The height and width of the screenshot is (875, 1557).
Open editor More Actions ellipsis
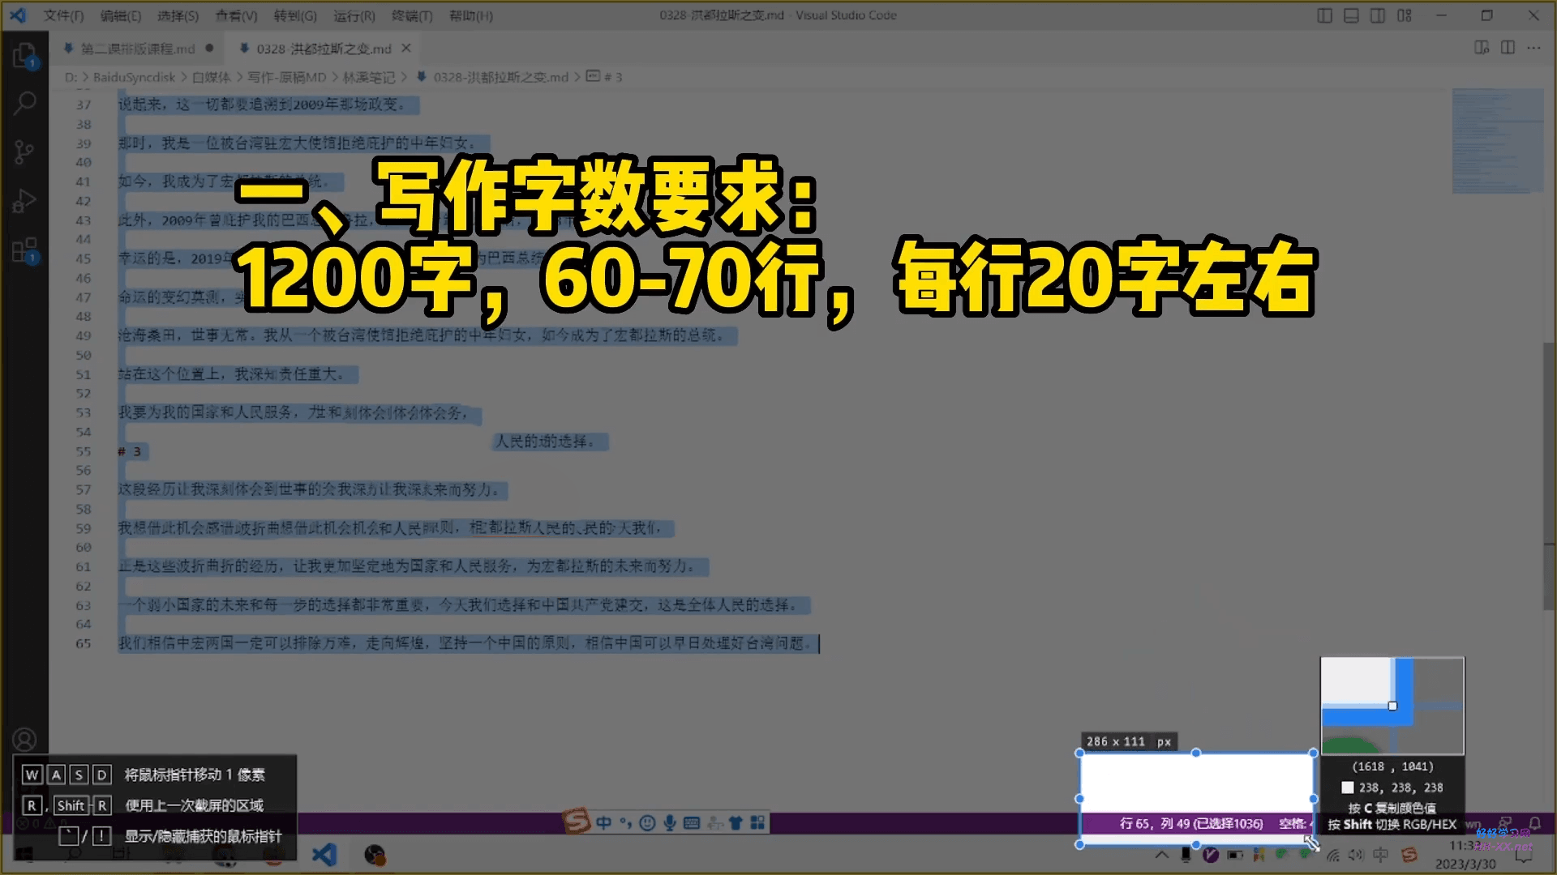[1533, 48]
